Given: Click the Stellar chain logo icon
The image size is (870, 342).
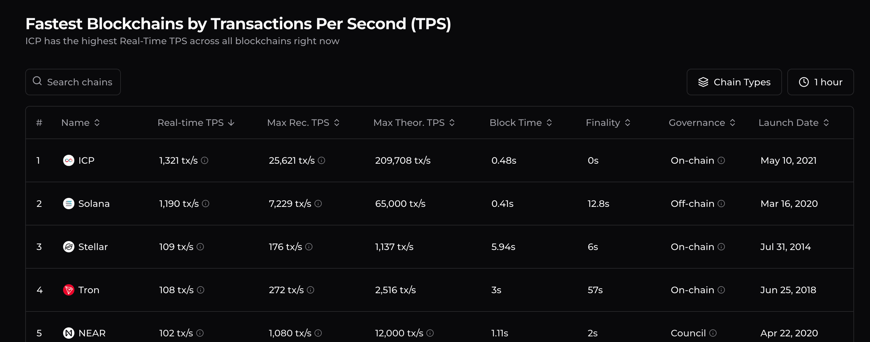Looking at the screenshot, I should point(68,247).
